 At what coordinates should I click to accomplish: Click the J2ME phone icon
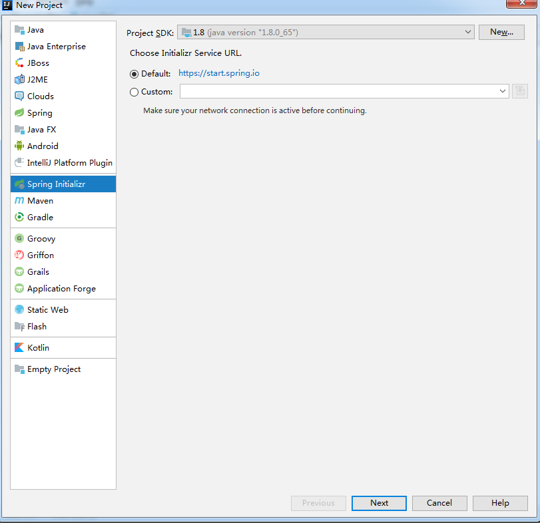pyautogui.click(x=19, y=79)
